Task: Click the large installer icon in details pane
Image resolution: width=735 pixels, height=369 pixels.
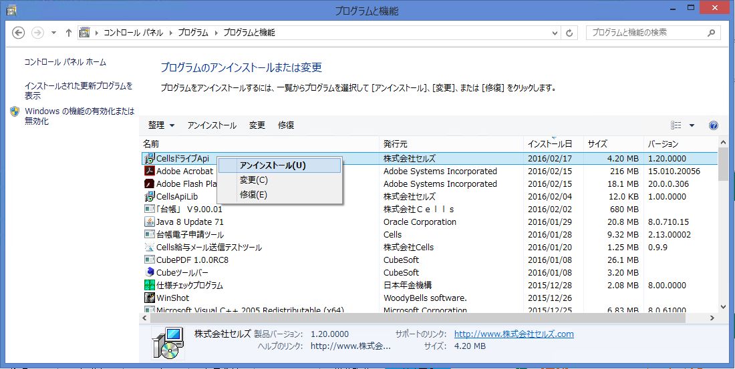Action: pyautogui.click(x=168, y=342)
